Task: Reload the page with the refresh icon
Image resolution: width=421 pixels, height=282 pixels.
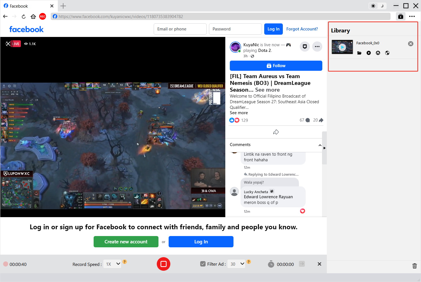Action: pyautogui.click(x=24, y=16)
